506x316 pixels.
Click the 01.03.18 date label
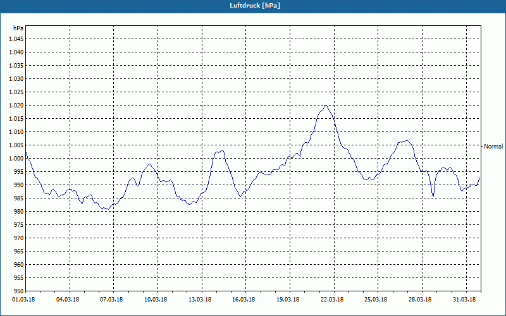point(23,299)
